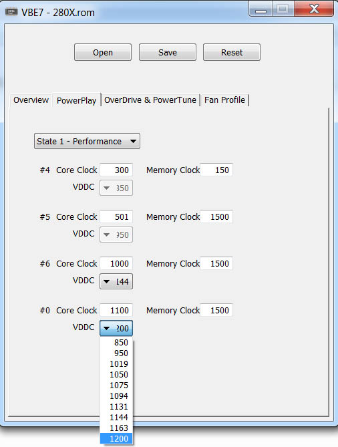Click the #5 Memory Clock field
338x447 pixels.
click(216, 216)
